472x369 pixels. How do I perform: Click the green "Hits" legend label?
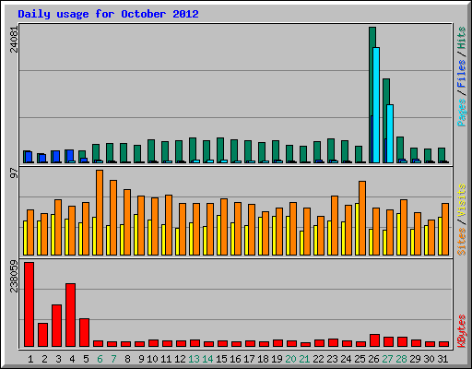(x=461, y=38)
